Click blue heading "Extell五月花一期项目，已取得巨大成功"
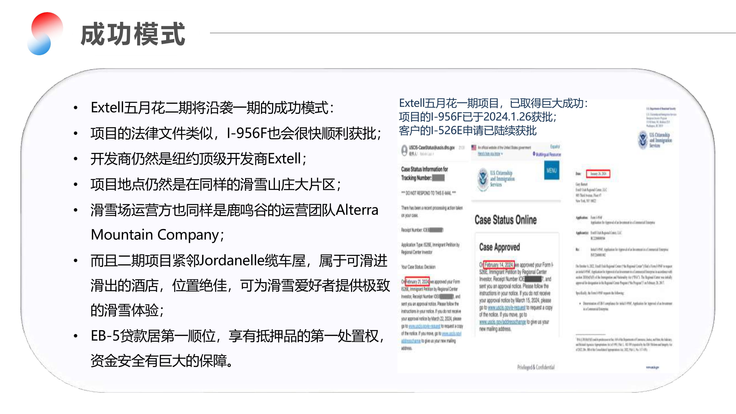This screenshot has height=414, width=736. click(493, 103)
